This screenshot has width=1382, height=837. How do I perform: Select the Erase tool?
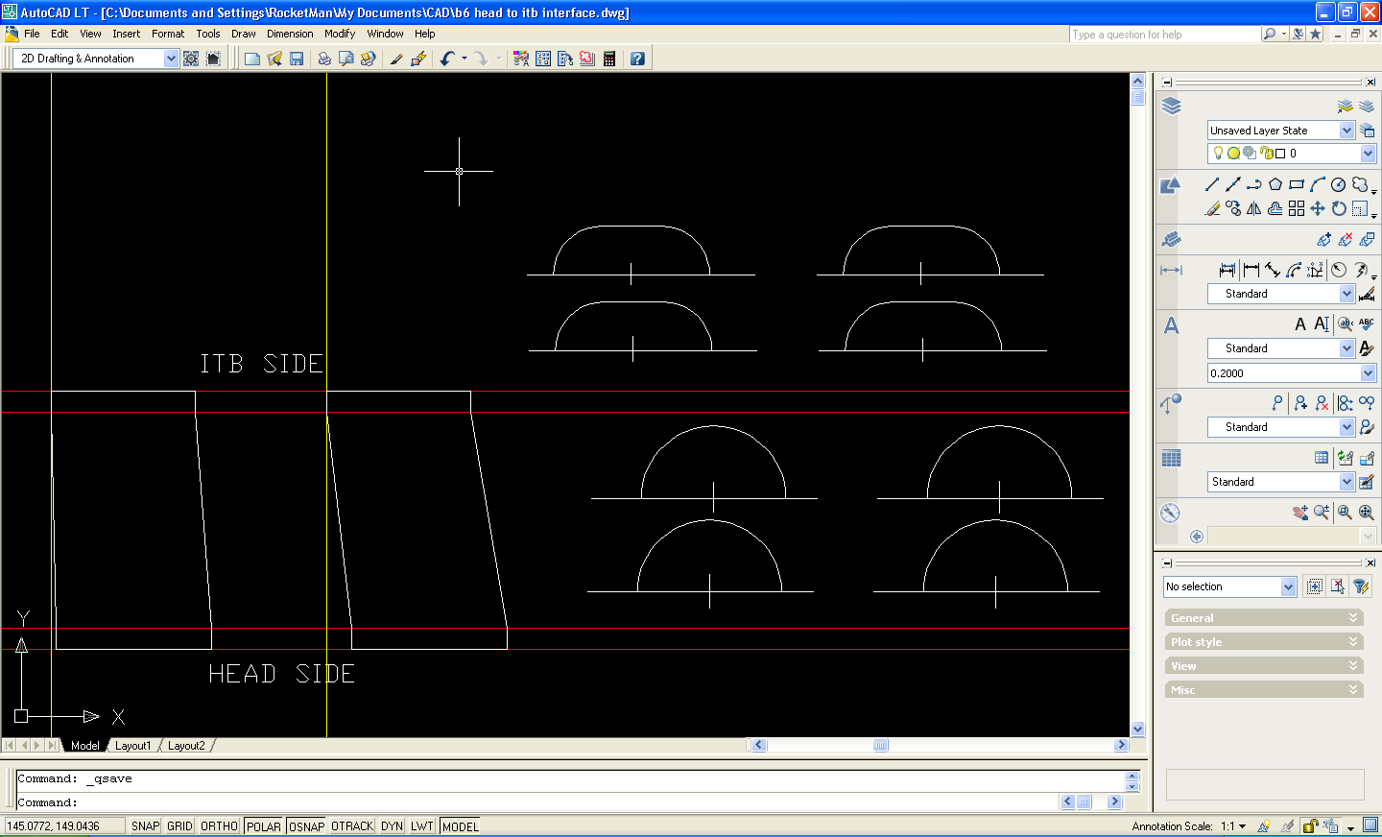click(x=1212, y=208)
